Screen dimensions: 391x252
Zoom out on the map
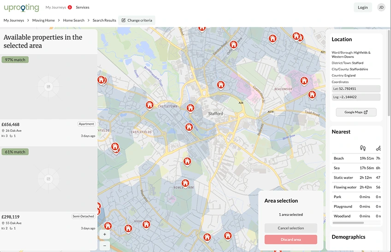pyautogui.click(x=105, y=245)
